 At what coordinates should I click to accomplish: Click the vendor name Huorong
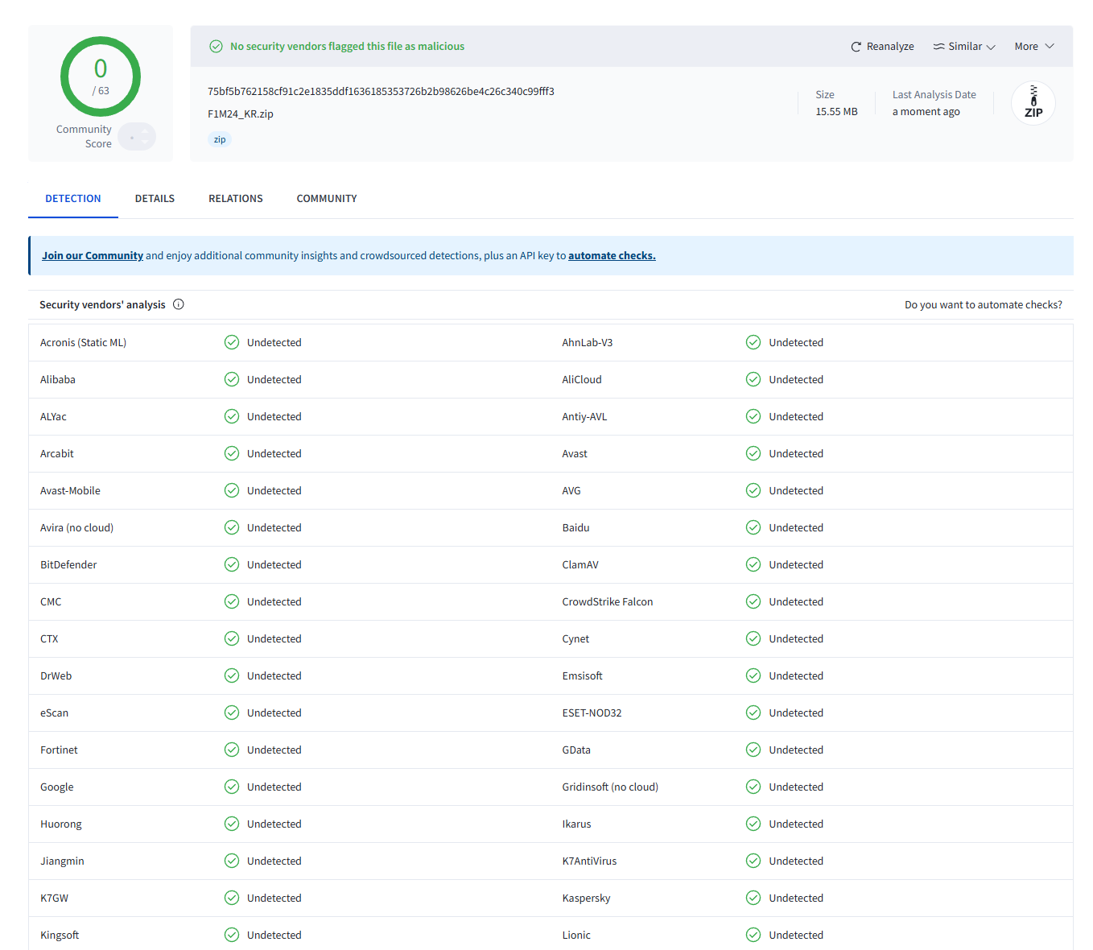point(61,824)
